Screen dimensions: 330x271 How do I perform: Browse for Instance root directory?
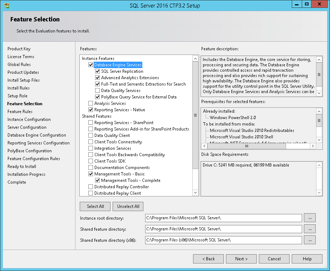coord(310,218)
